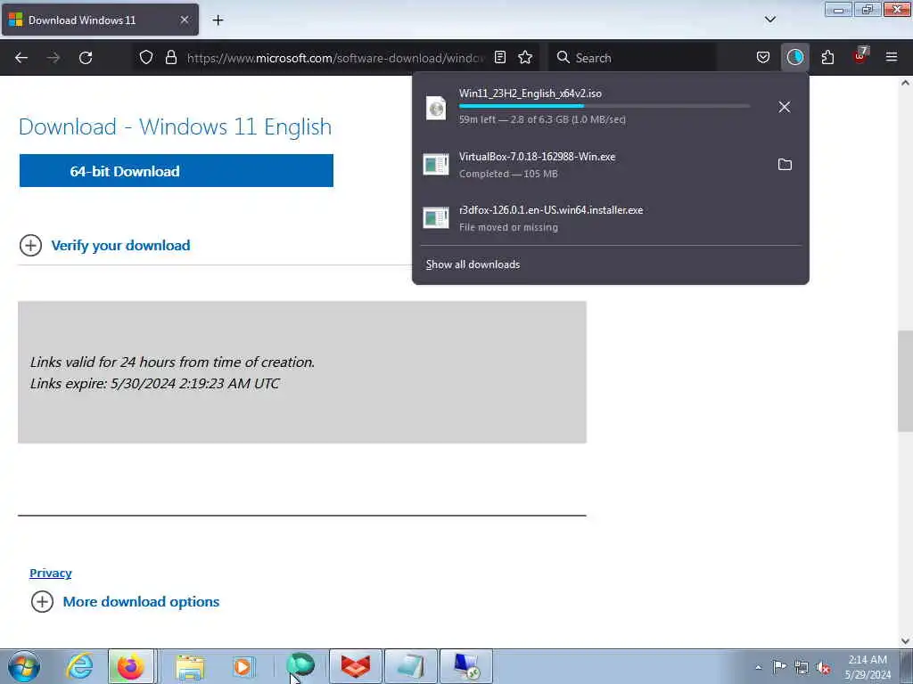Toggle reader view icon
The height and width of the screenshot is (684, 913).
click(x=499, y=57)
